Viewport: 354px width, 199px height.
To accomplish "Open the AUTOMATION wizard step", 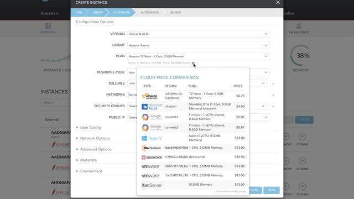I will pyautogui.click(x=150, y=12).
